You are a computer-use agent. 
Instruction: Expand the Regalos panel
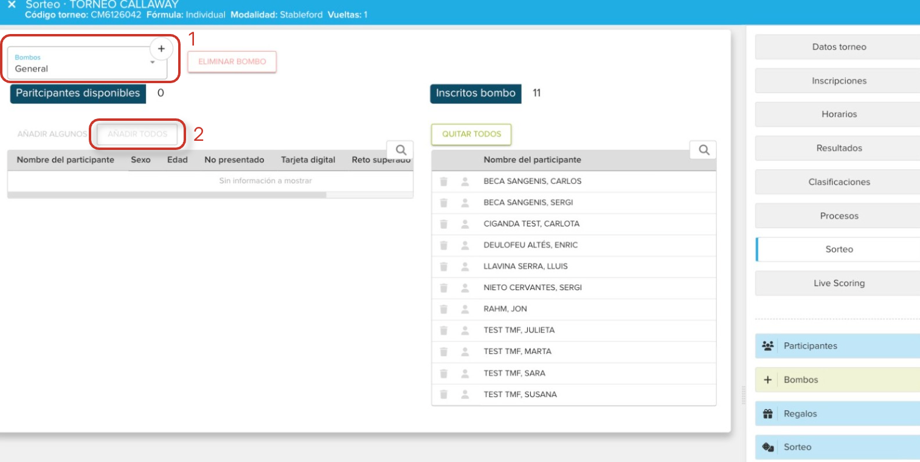click(838, 414)
